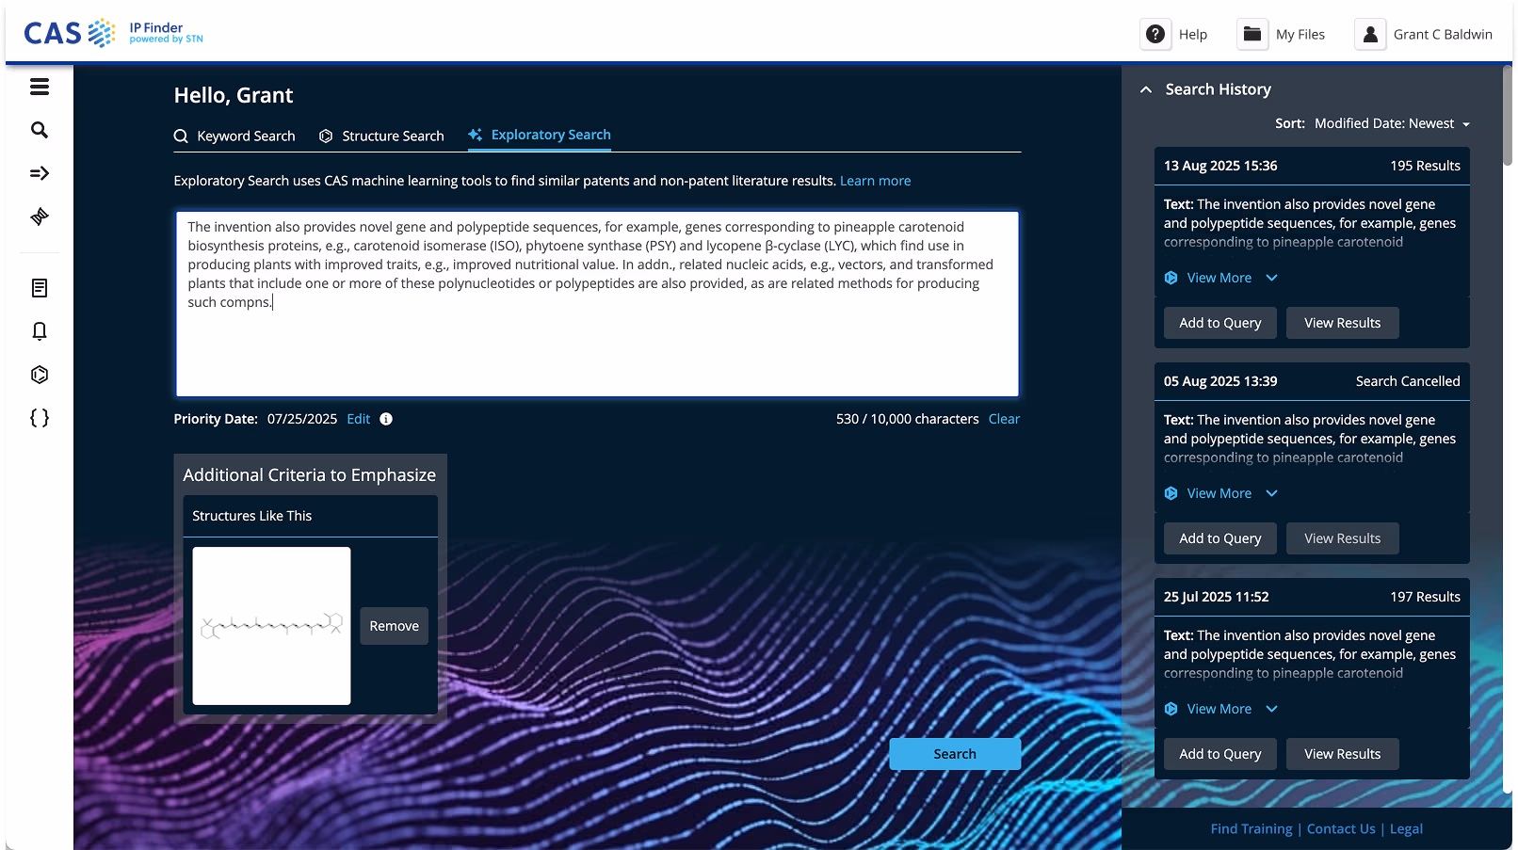Viewport: 1518px width, 850px height.
Task: Expand View More chevron for 25 Jul entry
Action: pyautogui.click(x=1272, y=709)
